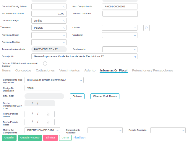Open the Cotizaciones tab
Image resolution: width=188 pixels, height=142 pixels.
(45, 70)
